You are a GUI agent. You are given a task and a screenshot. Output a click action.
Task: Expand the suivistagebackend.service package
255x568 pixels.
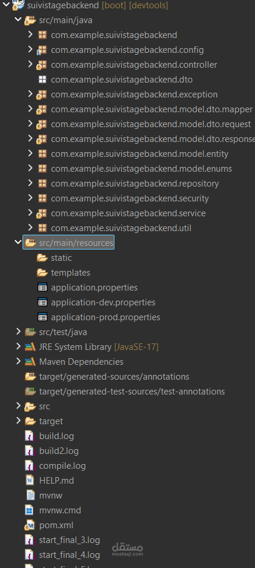[30, 213]
